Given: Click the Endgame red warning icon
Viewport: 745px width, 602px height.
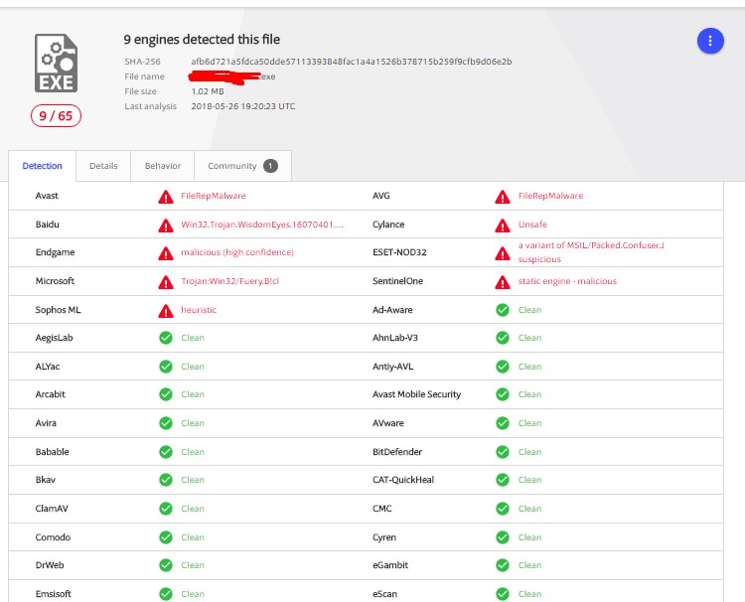Looking at the screenshot, I should point(166,253).
